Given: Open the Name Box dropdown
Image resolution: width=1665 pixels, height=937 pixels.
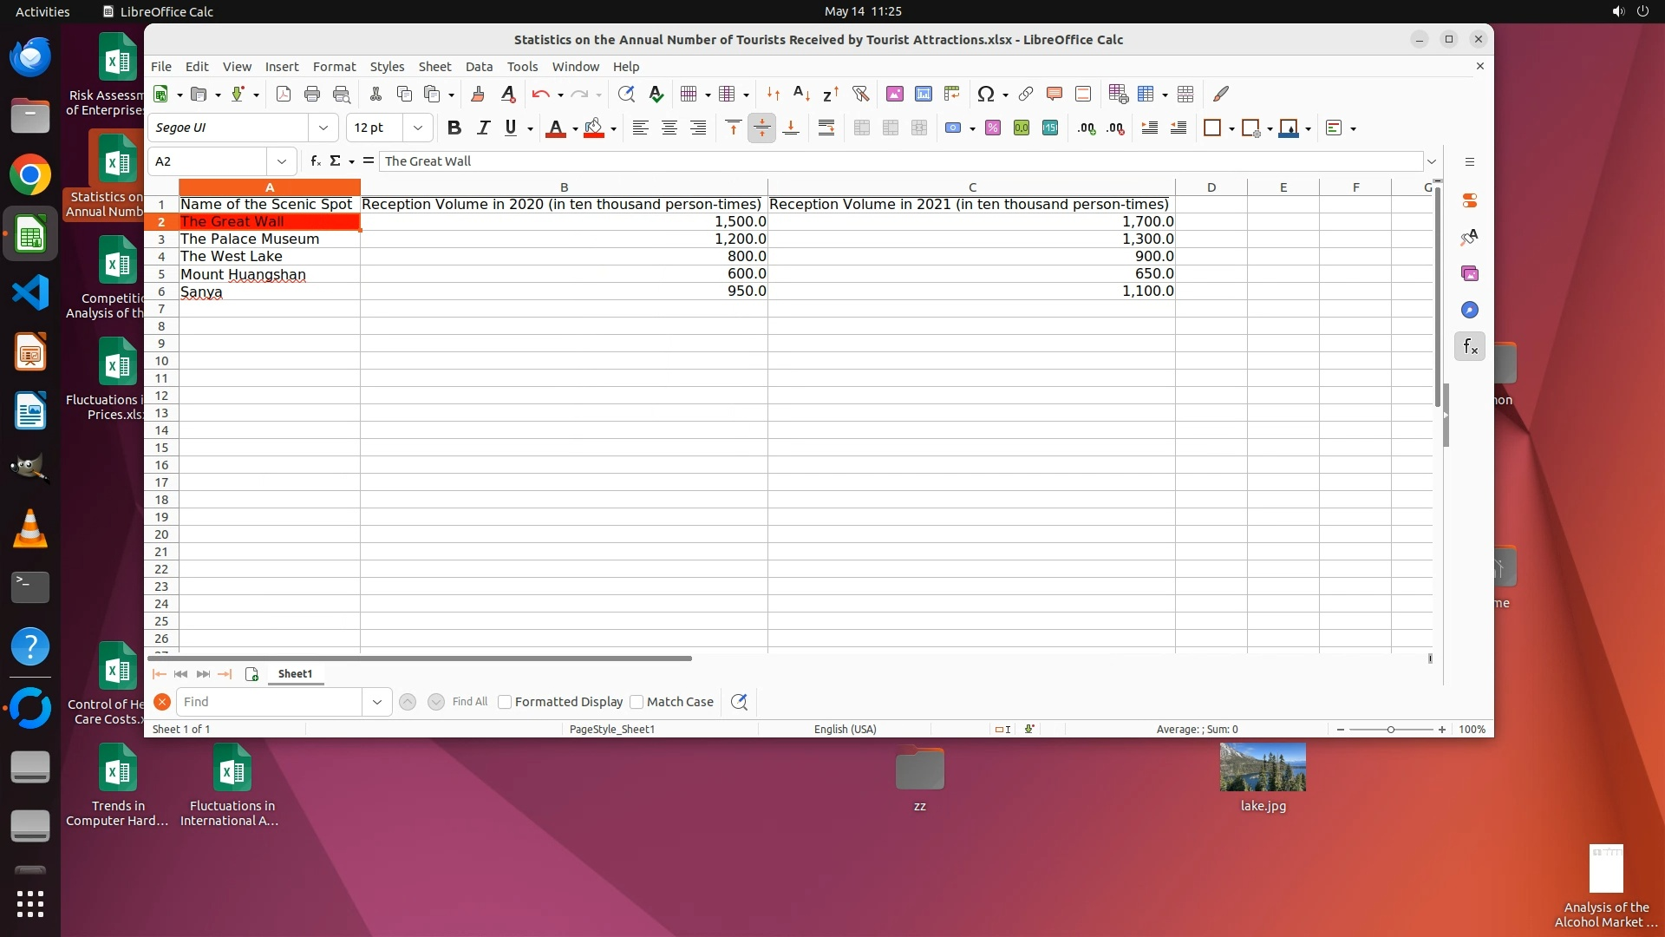Looking at the screenshot, I should (281, 161).
